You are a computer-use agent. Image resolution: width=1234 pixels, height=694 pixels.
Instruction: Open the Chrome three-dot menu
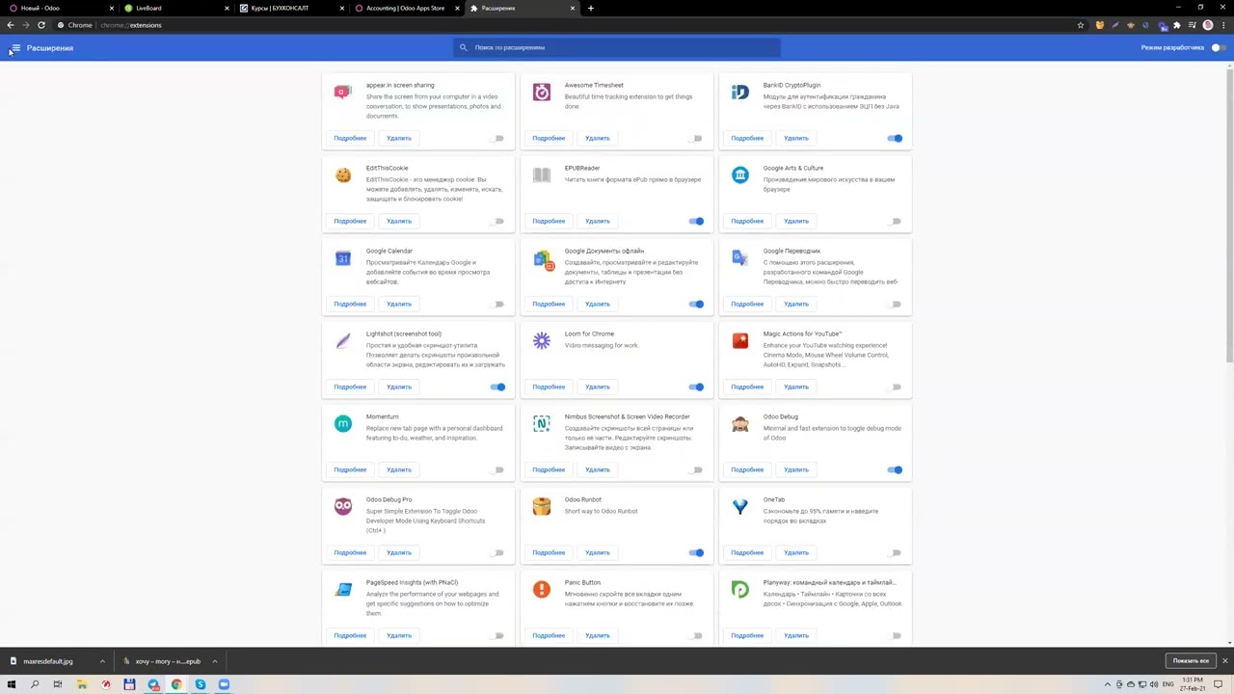(x=1222, y=25)
